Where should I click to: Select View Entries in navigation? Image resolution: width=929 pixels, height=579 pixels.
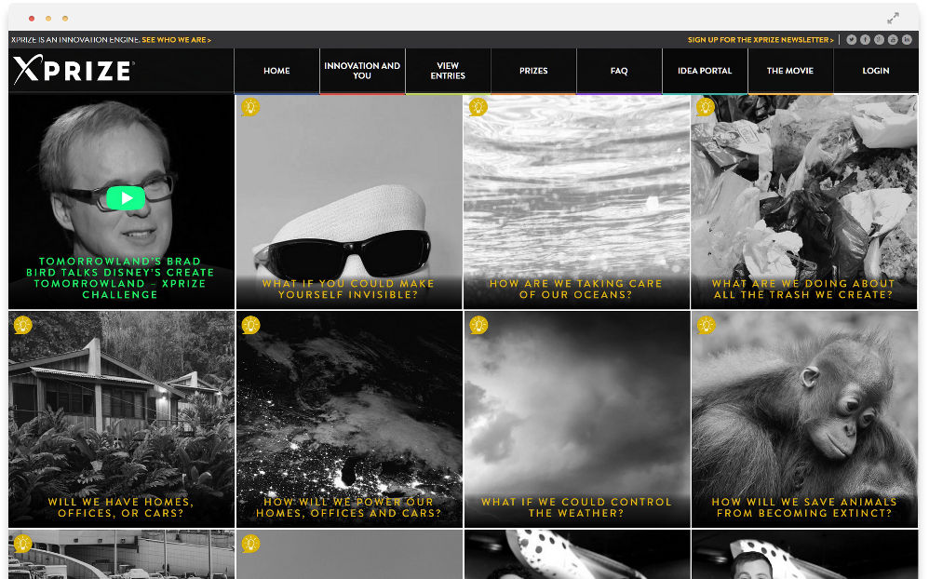click(448, 71)
